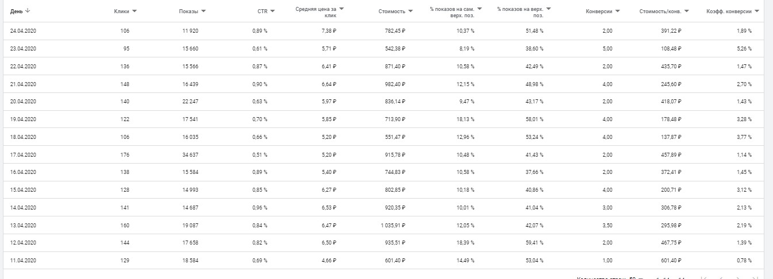This screenshot has height=279, width=773.
Task: Click the sort arrow next to День
Action: coord(28,11)
